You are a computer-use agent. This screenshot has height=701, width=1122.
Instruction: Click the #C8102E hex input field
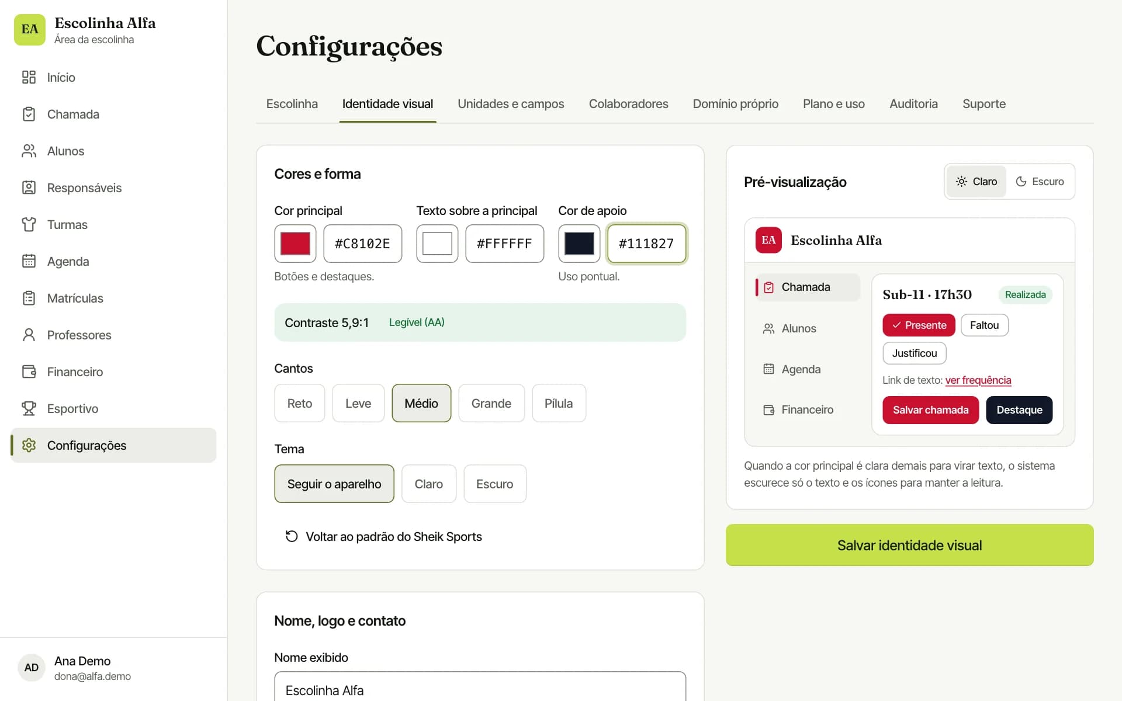pyautogui.click(x=362, y=244)
